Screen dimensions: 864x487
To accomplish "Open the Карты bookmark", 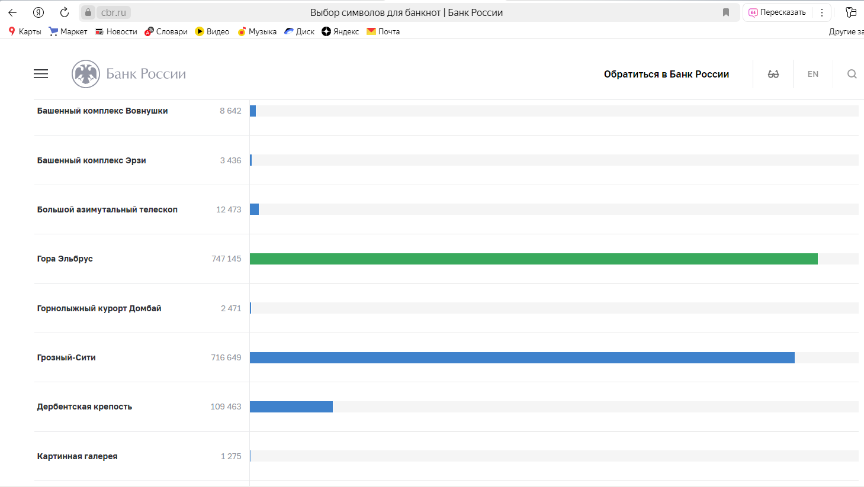I will click(x=25, y=31).
